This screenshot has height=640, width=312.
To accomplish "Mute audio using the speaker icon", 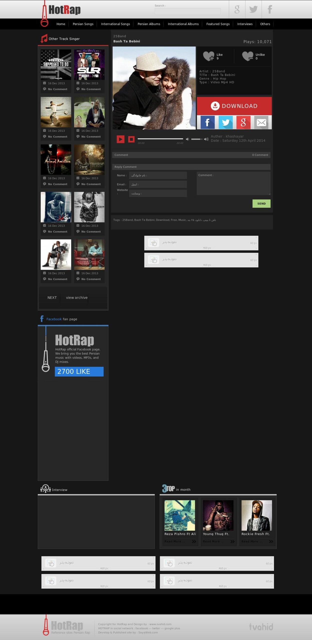I will [x=187, y=139].
